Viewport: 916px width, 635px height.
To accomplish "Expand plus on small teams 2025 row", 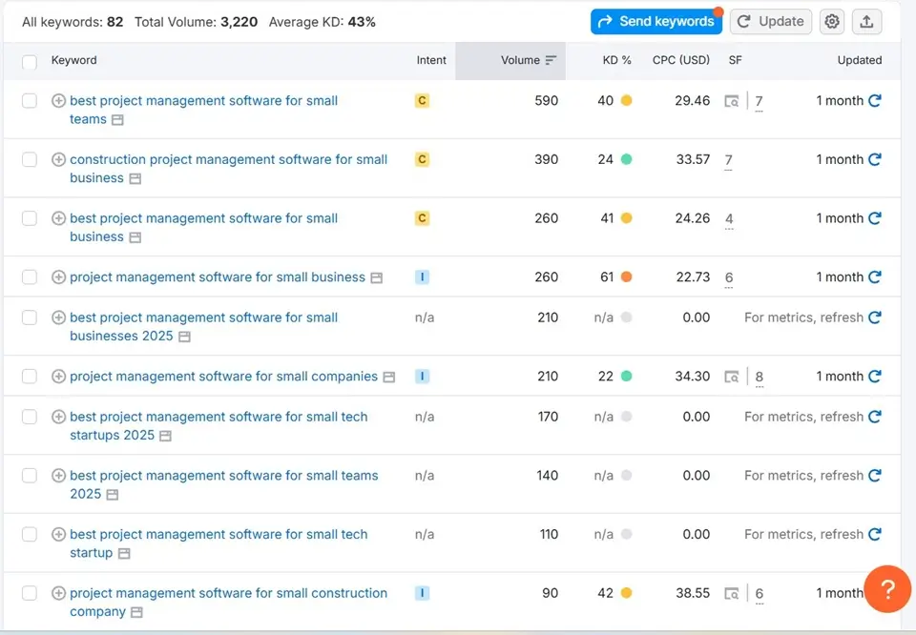I will [x=58, y=476].
